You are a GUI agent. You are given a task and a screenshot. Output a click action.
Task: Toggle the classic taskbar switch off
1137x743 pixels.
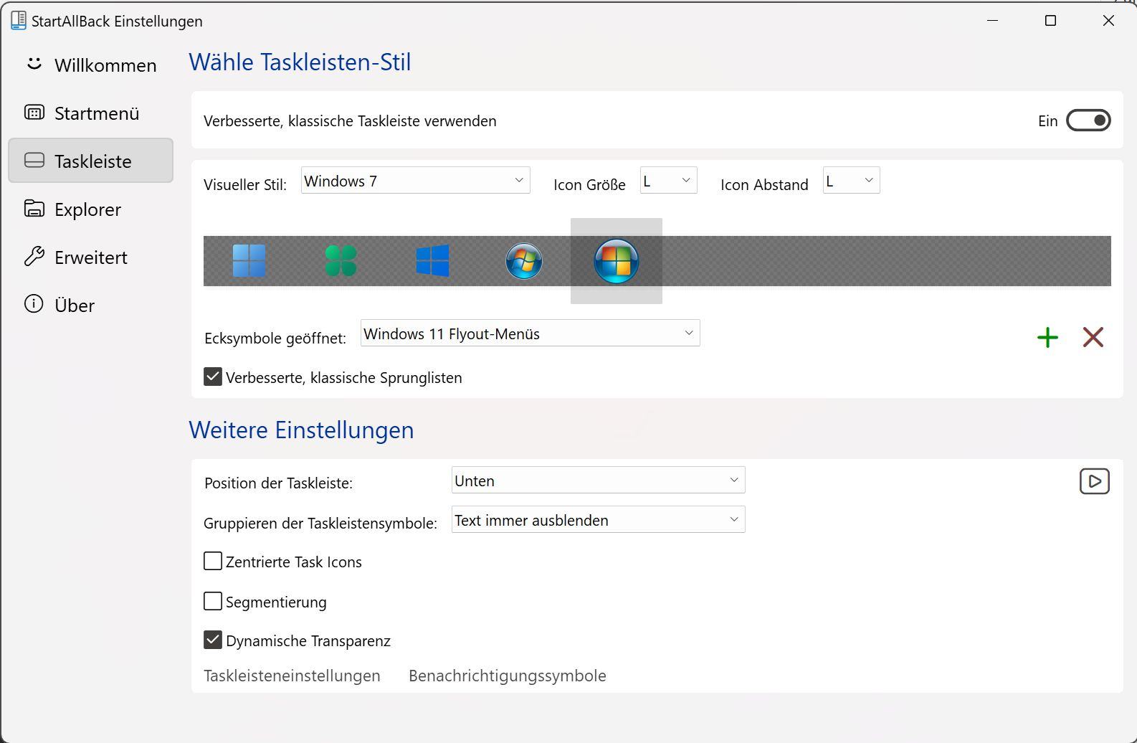1088,120
